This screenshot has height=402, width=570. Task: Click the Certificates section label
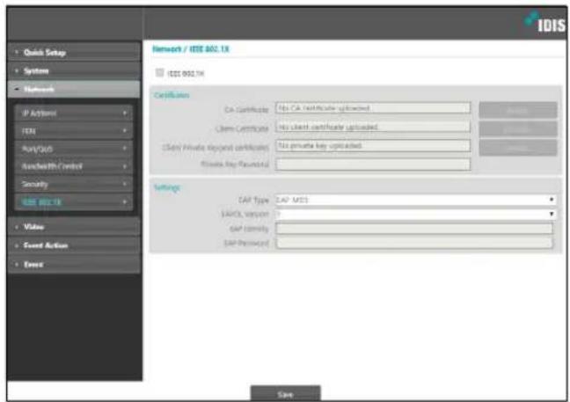tap(172, 95)
